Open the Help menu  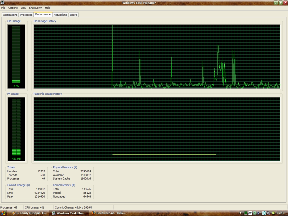47,8
